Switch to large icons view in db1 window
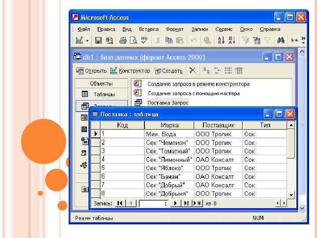This screenshot has height=238, width=317. click(206, 71)
